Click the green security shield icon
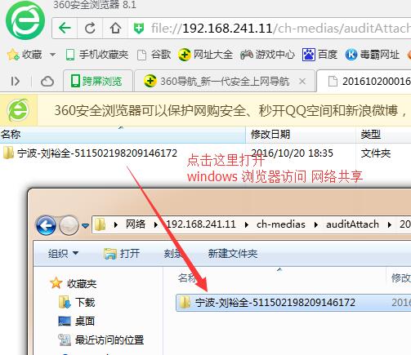The width and height of the screenshot is (411, 355). coord(139,28)
